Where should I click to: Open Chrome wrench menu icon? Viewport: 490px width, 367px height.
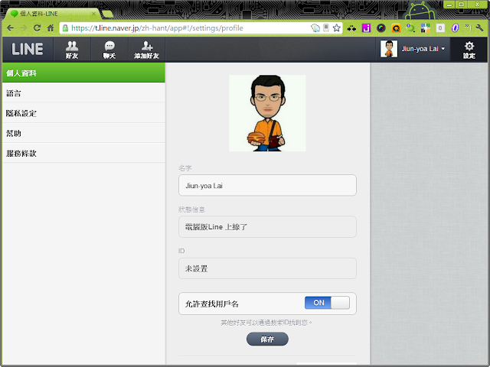[480, 28]
